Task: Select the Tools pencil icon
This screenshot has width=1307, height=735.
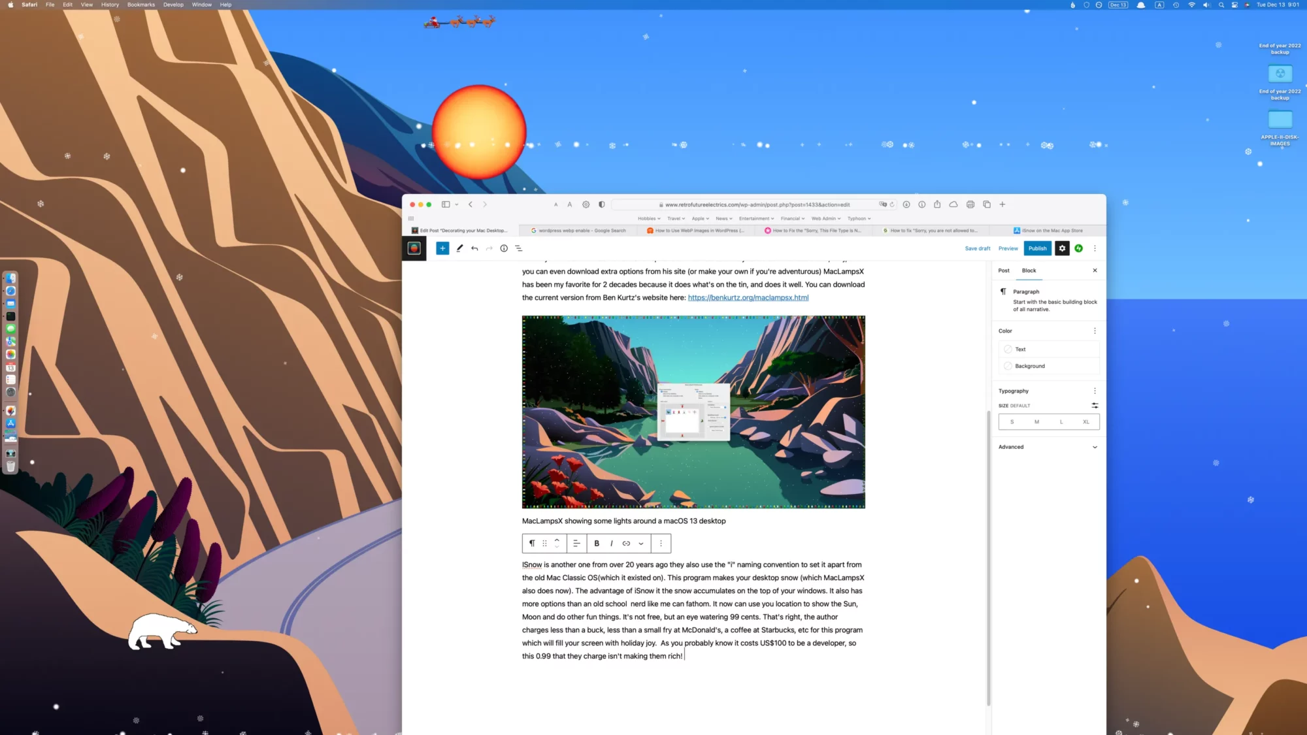Action: click(459, 248)
